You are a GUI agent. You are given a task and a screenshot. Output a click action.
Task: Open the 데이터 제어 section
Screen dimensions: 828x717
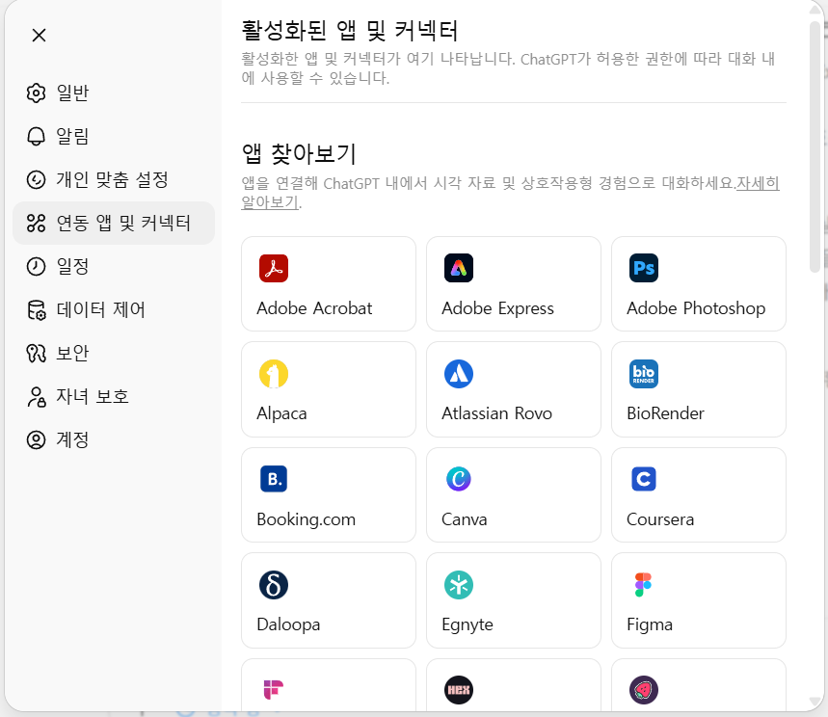(114, 310)
